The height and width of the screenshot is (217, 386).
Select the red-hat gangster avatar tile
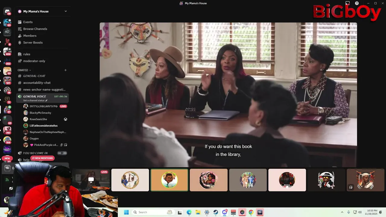point(326,180)
